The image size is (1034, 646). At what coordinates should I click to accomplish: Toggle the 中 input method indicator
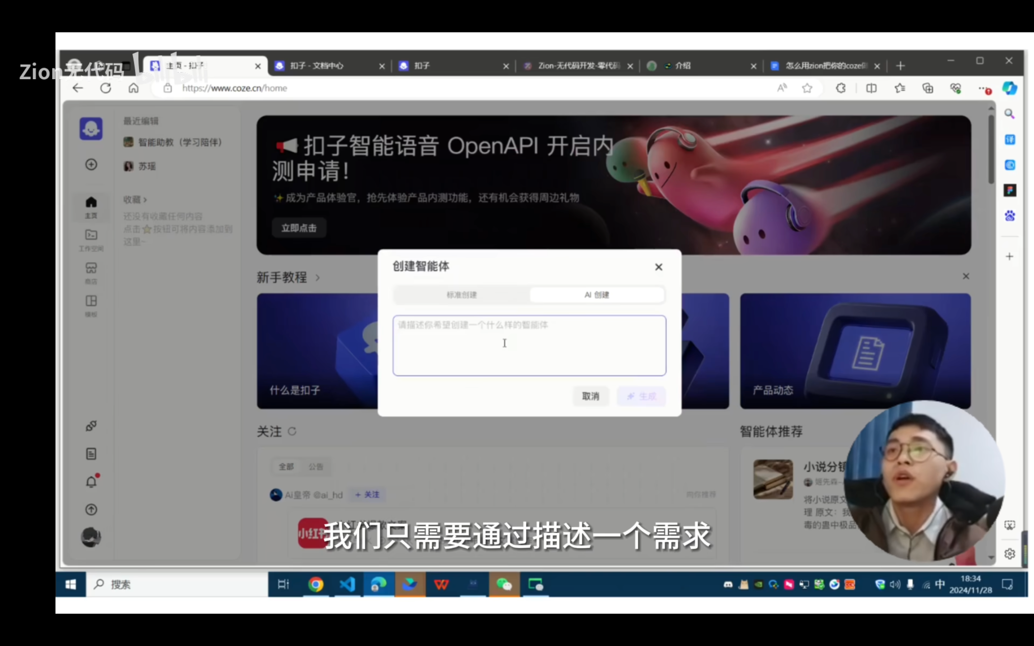tap(940, 585)
